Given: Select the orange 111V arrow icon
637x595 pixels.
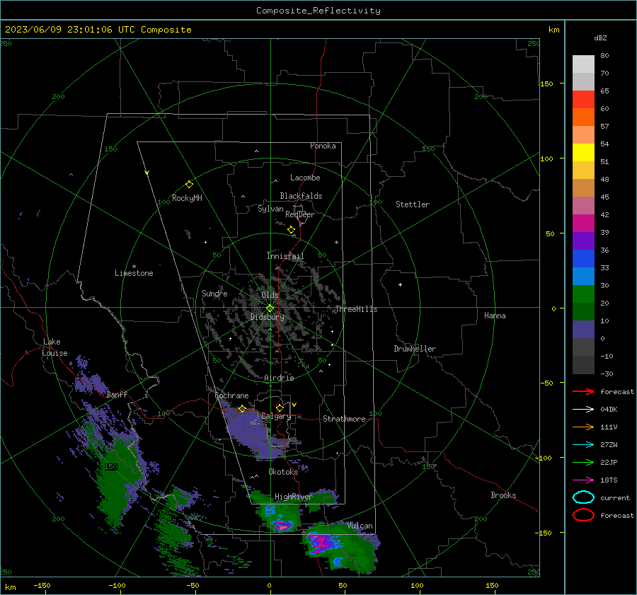Looking at the screenshot, I should 583,427.
